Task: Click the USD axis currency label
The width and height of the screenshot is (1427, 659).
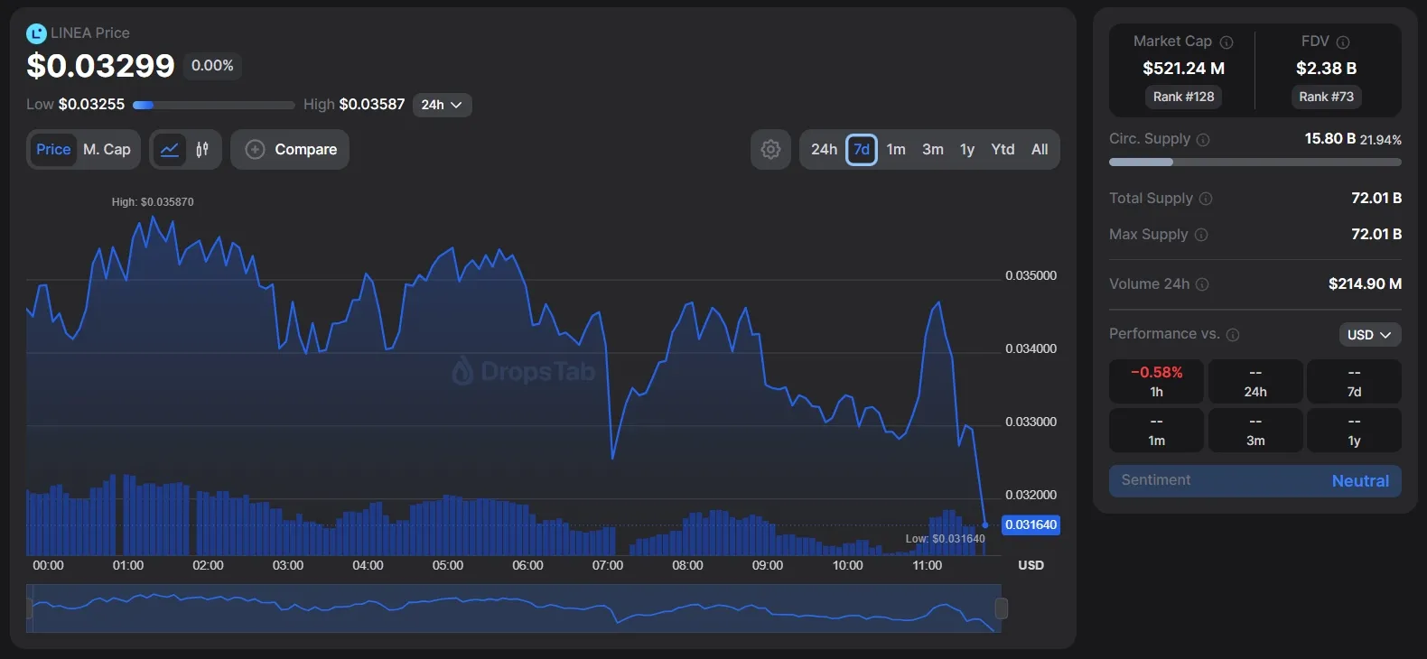Action: tap(1031, 566)
